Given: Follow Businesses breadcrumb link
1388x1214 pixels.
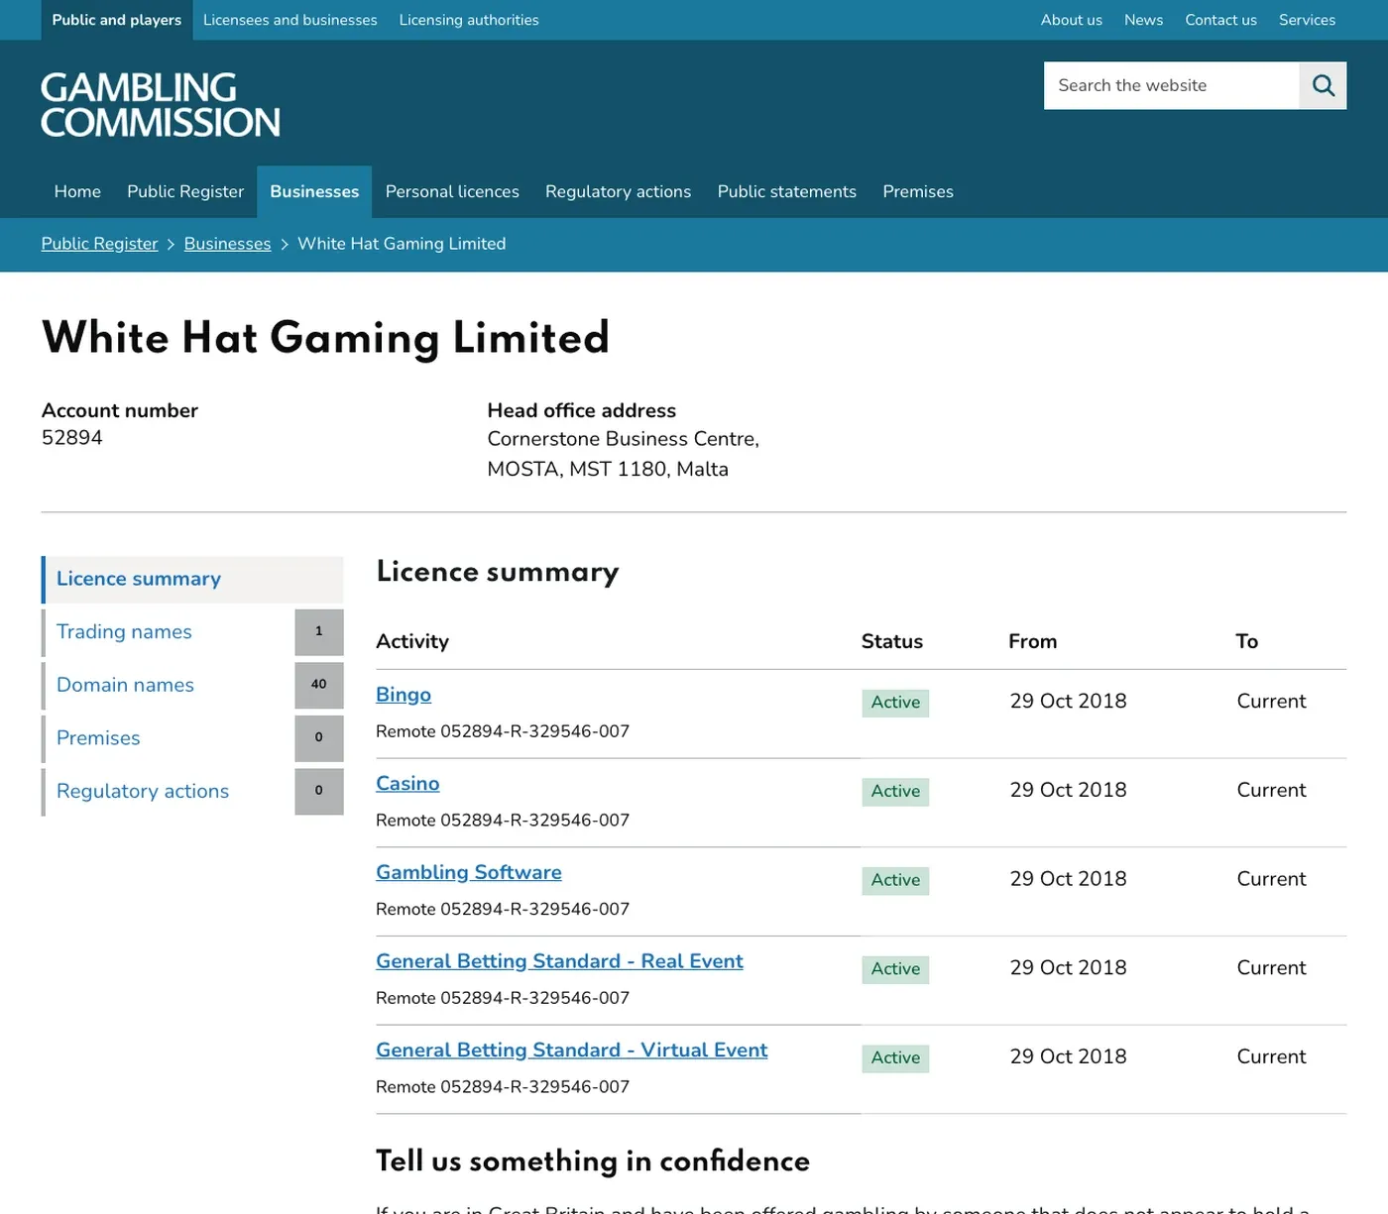Looking at the screenshot, I should point(227,244).
